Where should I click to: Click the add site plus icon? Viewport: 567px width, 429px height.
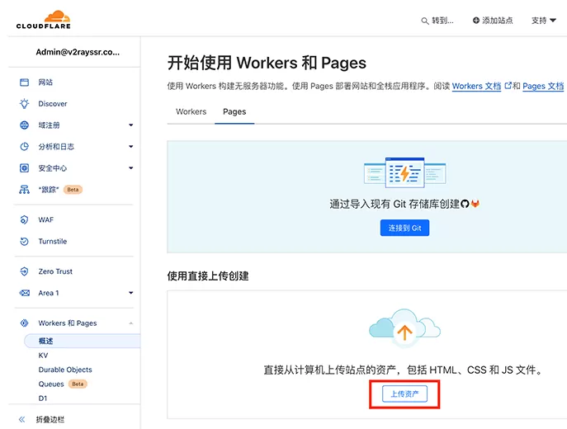point(476,21)
